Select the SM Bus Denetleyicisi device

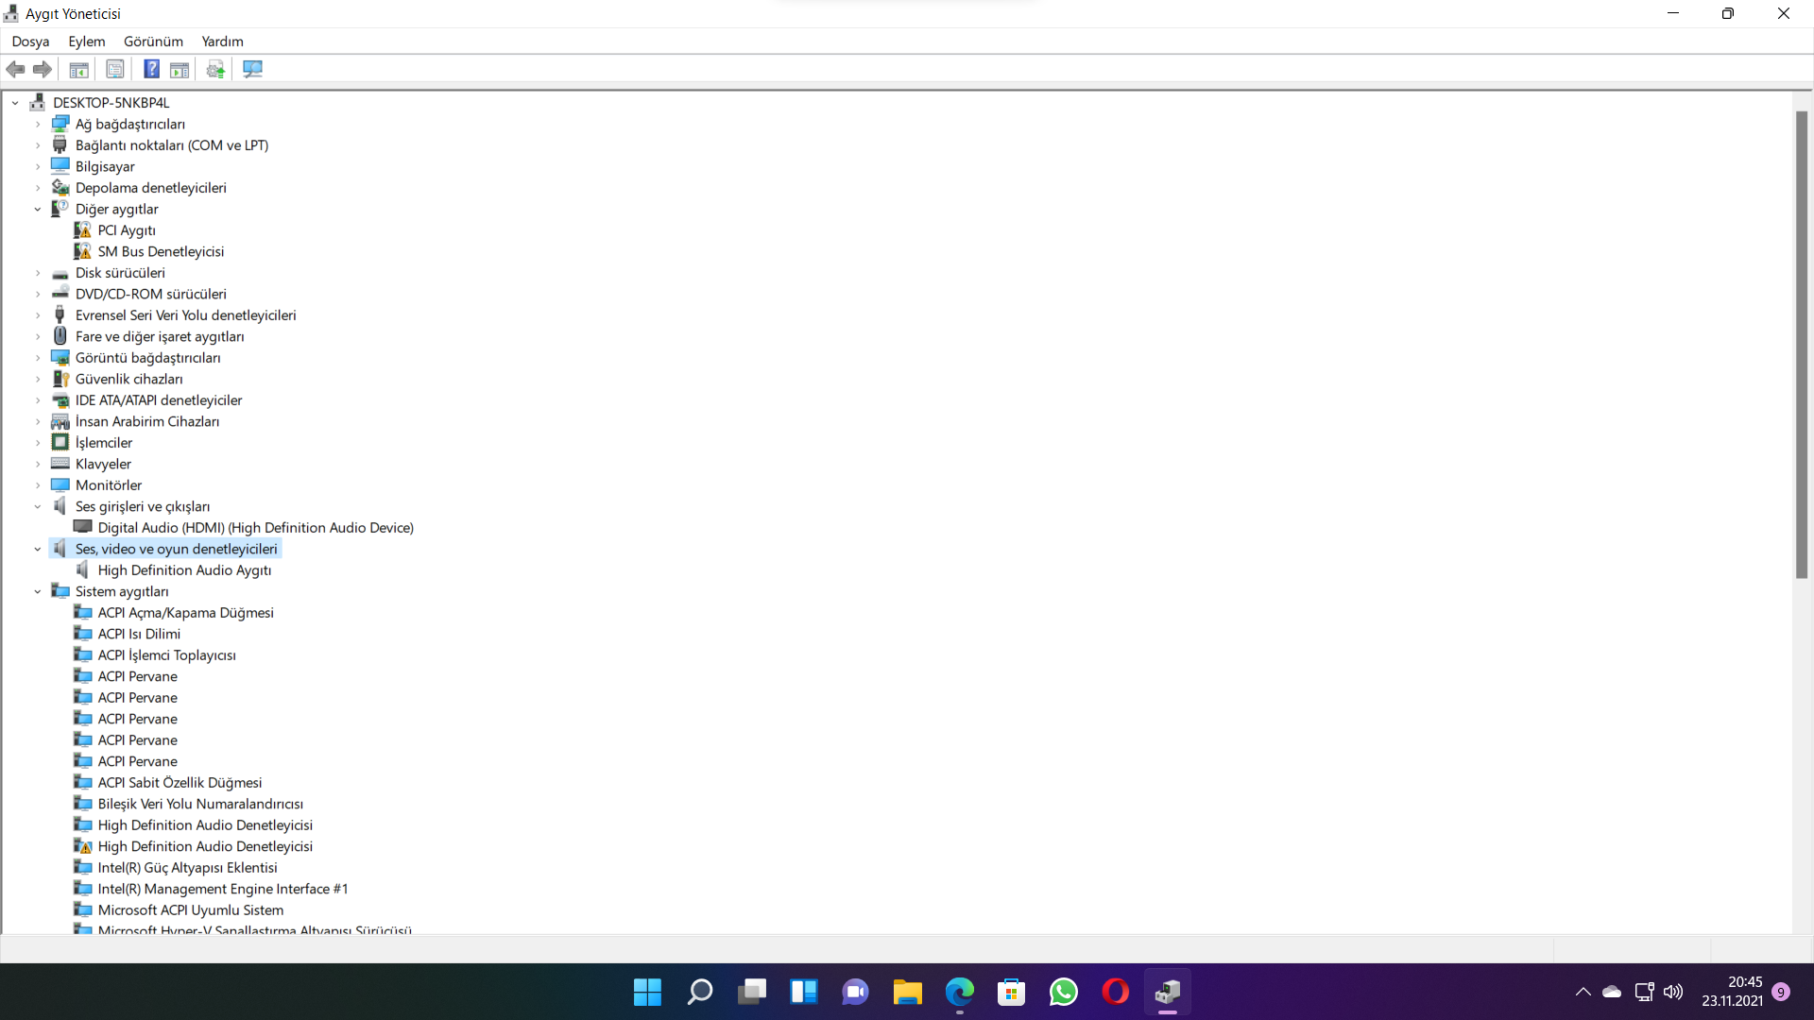click(x=161, y=252)
